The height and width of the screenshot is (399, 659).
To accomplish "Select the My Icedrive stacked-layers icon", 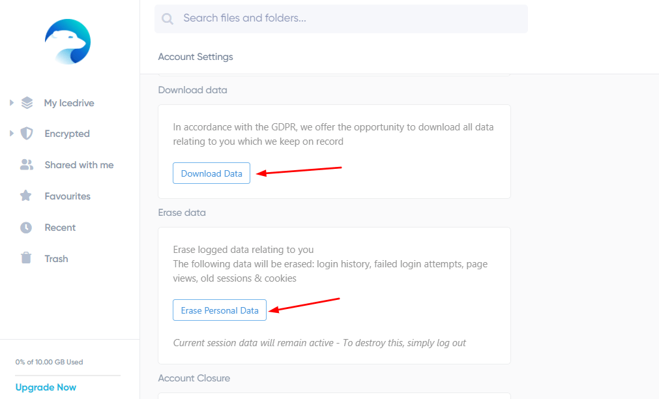I will tap(26, 102).
